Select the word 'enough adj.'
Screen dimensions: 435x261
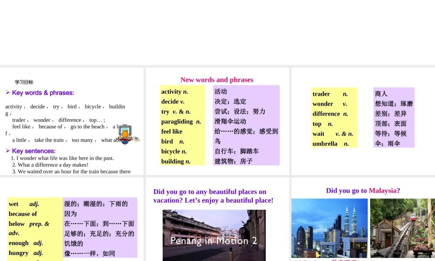(26, 243)
